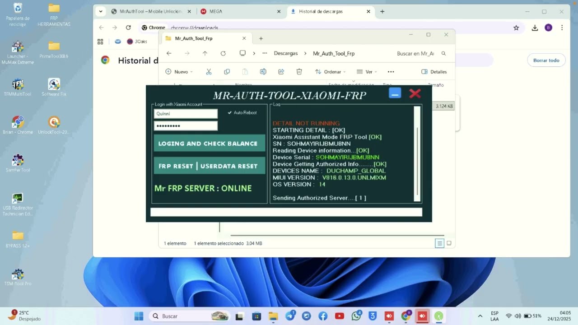
Task: Switch to details list view icon in Explorer status bar
Action: pyautogui.click(x=439, y=243)
